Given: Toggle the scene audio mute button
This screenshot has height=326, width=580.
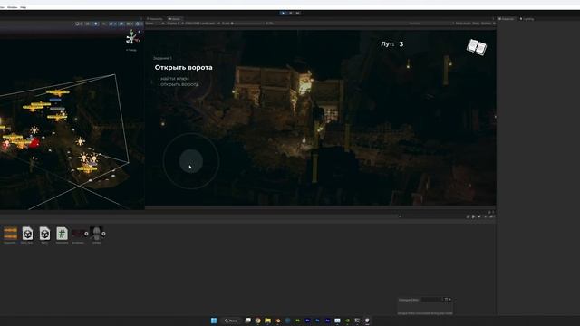Looking at the screenshot, I should 103,24.
